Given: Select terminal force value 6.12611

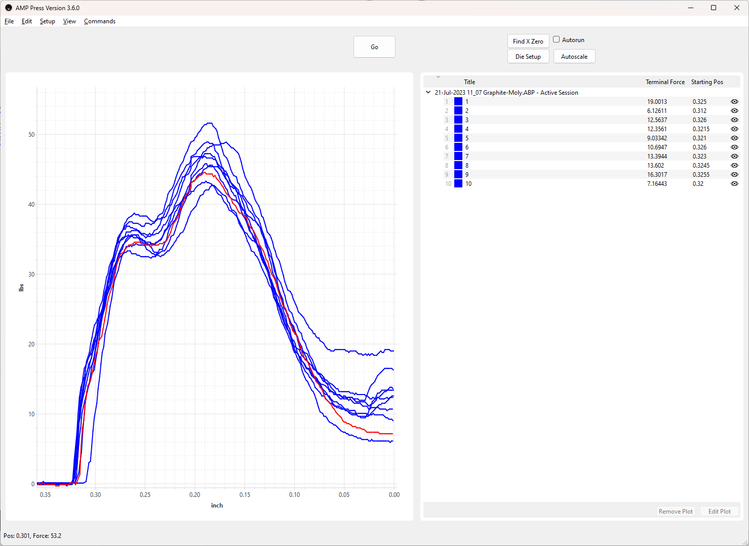Looking at the screenshot, I should (657, 111).
